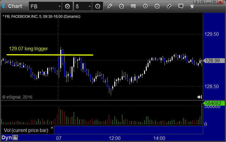This screenshot has width=226, height=142.
Task: Click the yellow long trigger line
Action: tap(50, 55)
